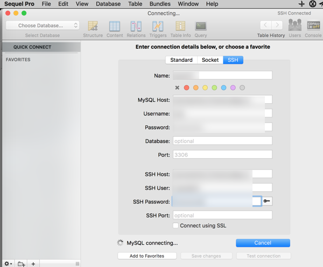Image resolution: width=323 pixels, height=267 pixels.
Task: Toggle the Console icon
Action: point(313,25)
